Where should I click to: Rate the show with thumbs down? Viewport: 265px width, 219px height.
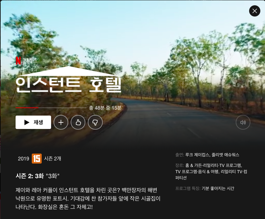pos(95,122)
